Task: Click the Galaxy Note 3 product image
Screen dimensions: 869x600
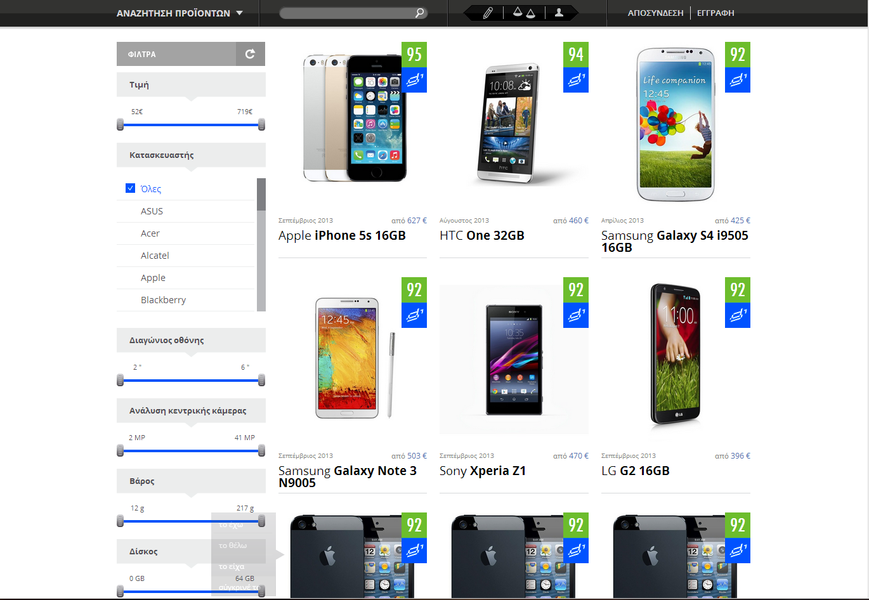Action: [353, 358]
